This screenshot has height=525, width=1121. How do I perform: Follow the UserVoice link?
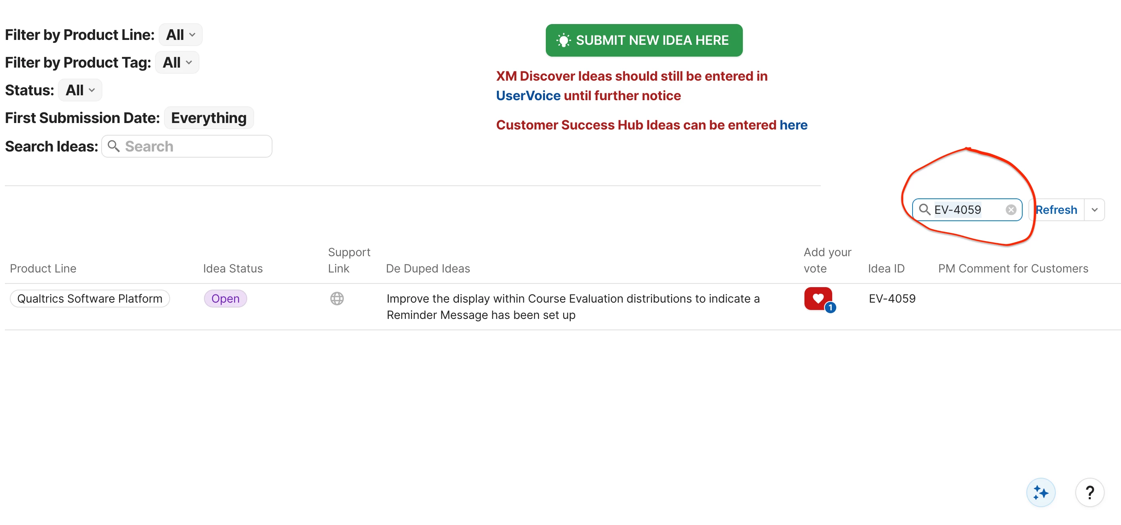tap(528, 96)
